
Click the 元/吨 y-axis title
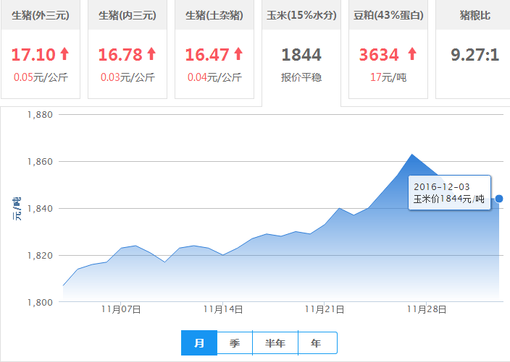point(17,209)
